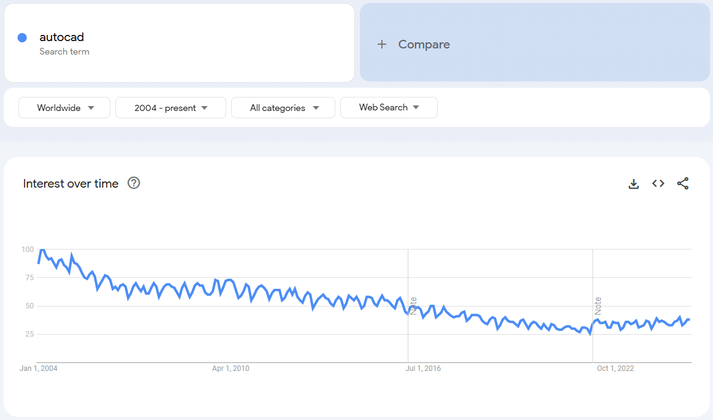The width and height of the screenshot is (713, 420).
Task: Click the plus icon beside Compare
Action: coord(382,44)
